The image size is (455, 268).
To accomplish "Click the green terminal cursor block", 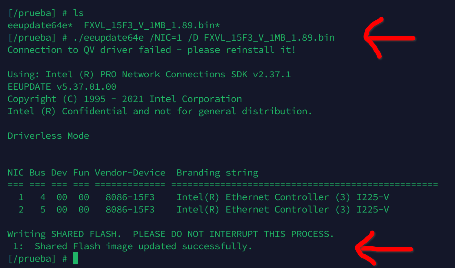I will 75,259.
